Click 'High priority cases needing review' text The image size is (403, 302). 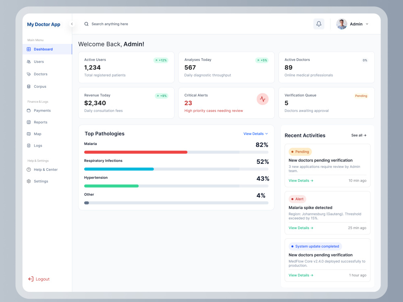pyautogui.click(x=214, y=111)
